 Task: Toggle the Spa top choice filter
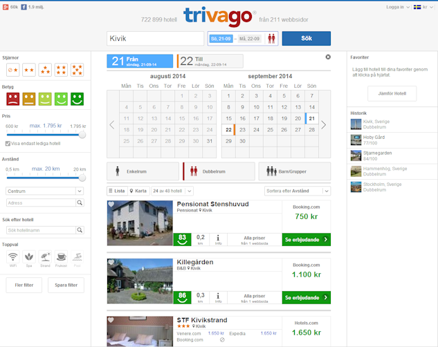click(x=29, y=257)
